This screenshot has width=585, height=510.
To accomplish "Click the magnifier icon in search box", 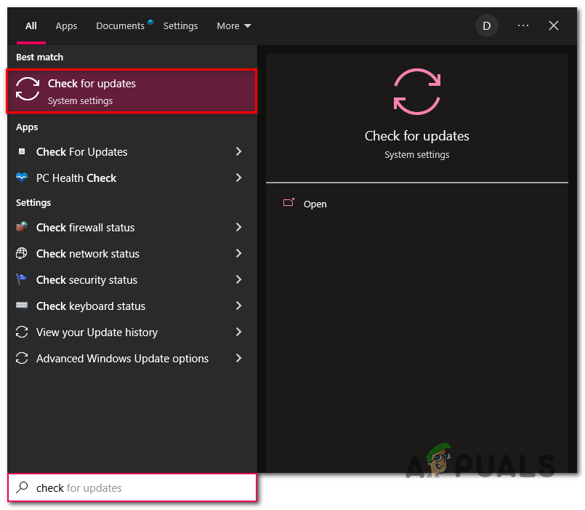I will click(22, 487).
